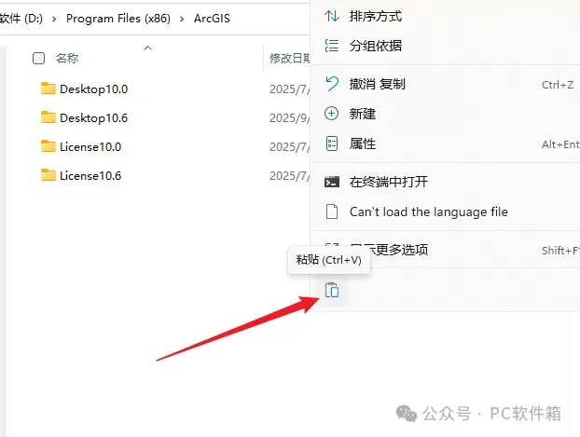Toggle the select-all checkbox beside 名称
580x437 pixels.
pyautogui.click(x=39, y=59)
